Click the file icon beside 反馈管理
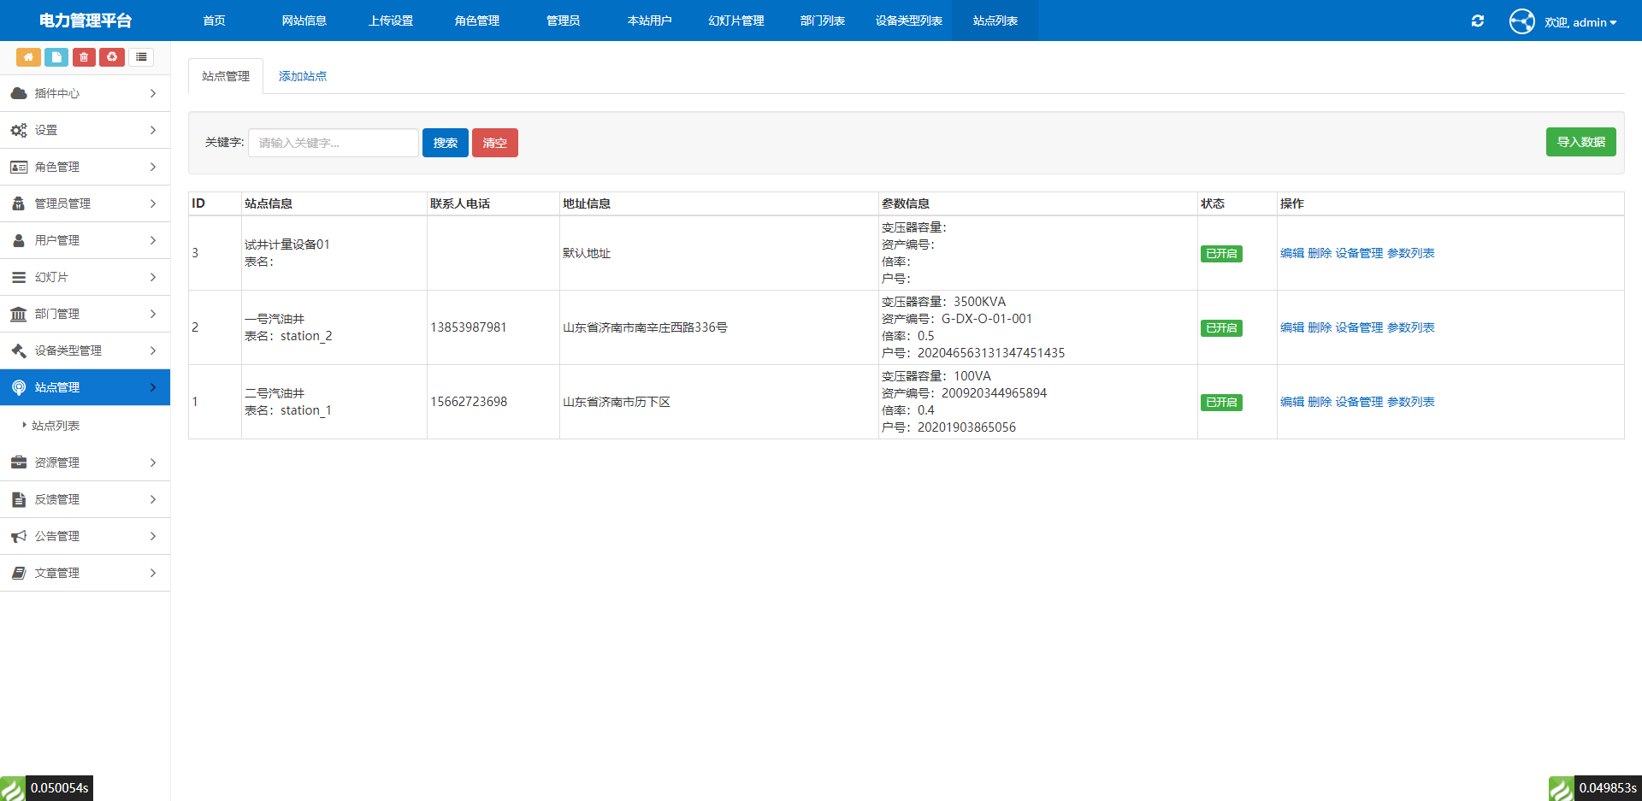 pos(19,499)
